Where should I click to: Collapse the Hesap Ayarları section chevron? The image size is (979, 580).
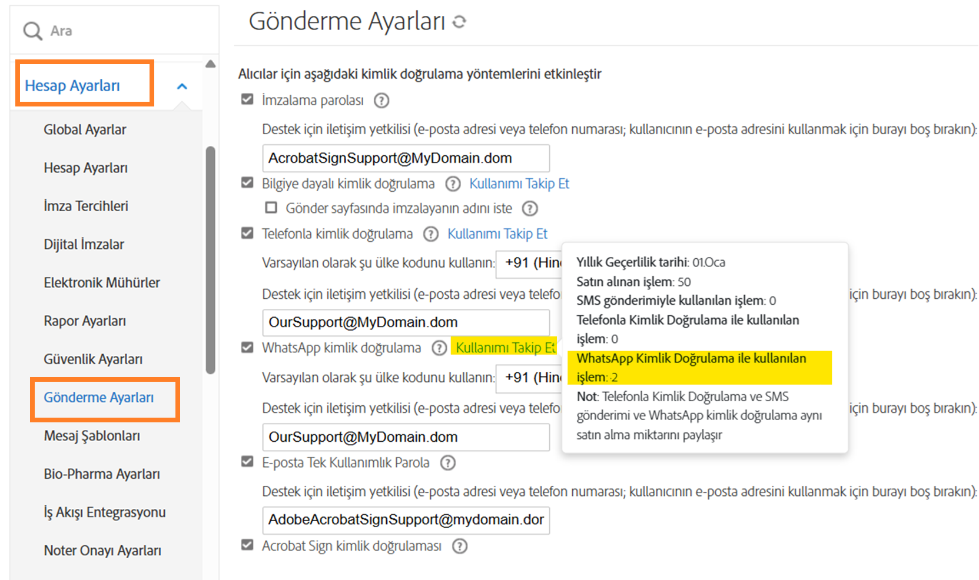182,85
